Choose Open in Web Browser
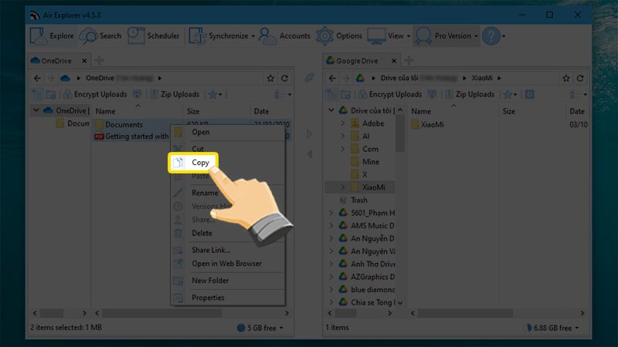This screenshot has width=618, height=347. pyautogui.click(x=228, y=264)
